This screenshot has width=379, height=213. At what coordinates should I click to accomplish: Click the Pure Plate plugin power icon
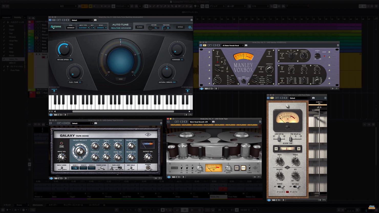coord(268,98)
